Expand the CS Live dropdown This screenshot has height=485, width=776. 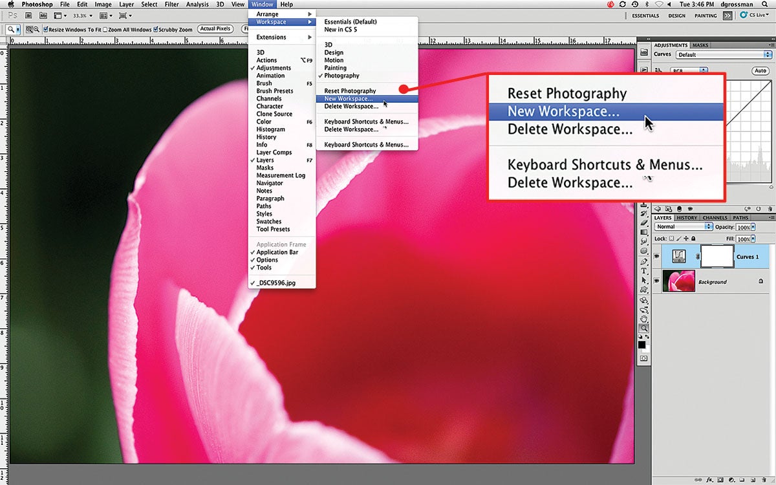[755, 16]
